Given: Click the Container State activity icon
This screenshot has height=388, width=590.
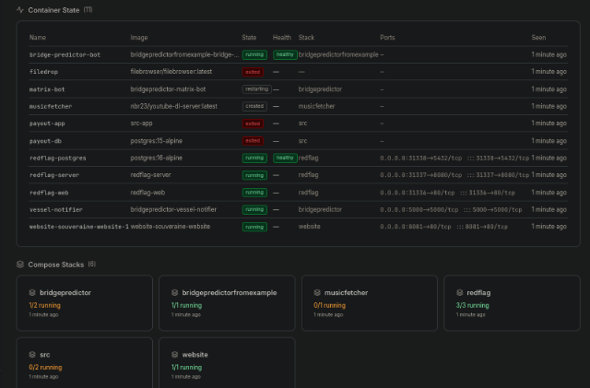Looking at the screenshot, I should 20,10.
